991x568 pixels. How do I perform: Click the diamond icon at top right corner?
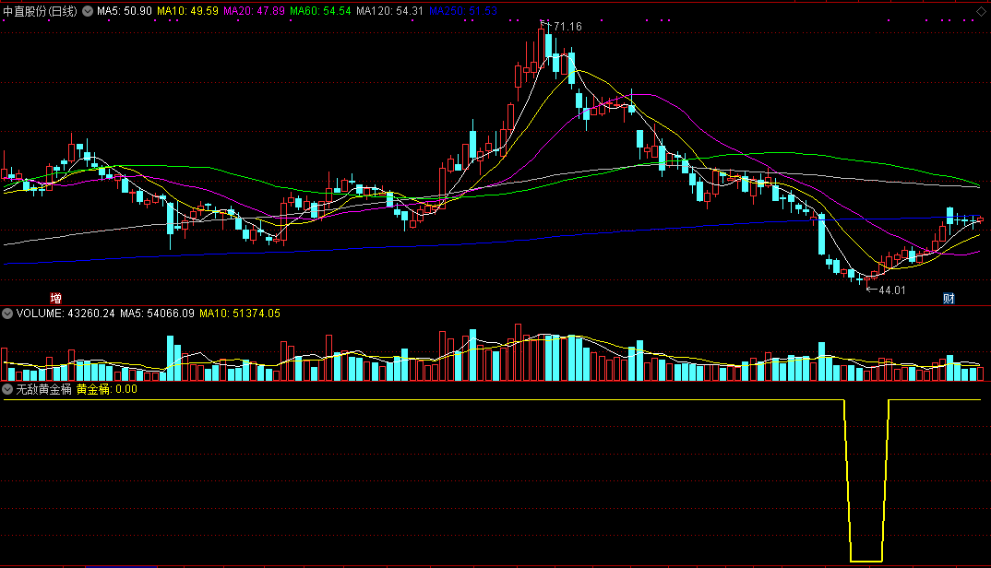pos(981,11)
